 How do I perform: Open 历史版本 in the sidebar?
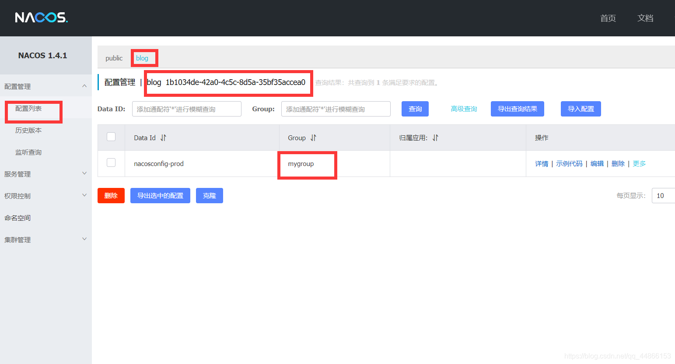point(28,130)
